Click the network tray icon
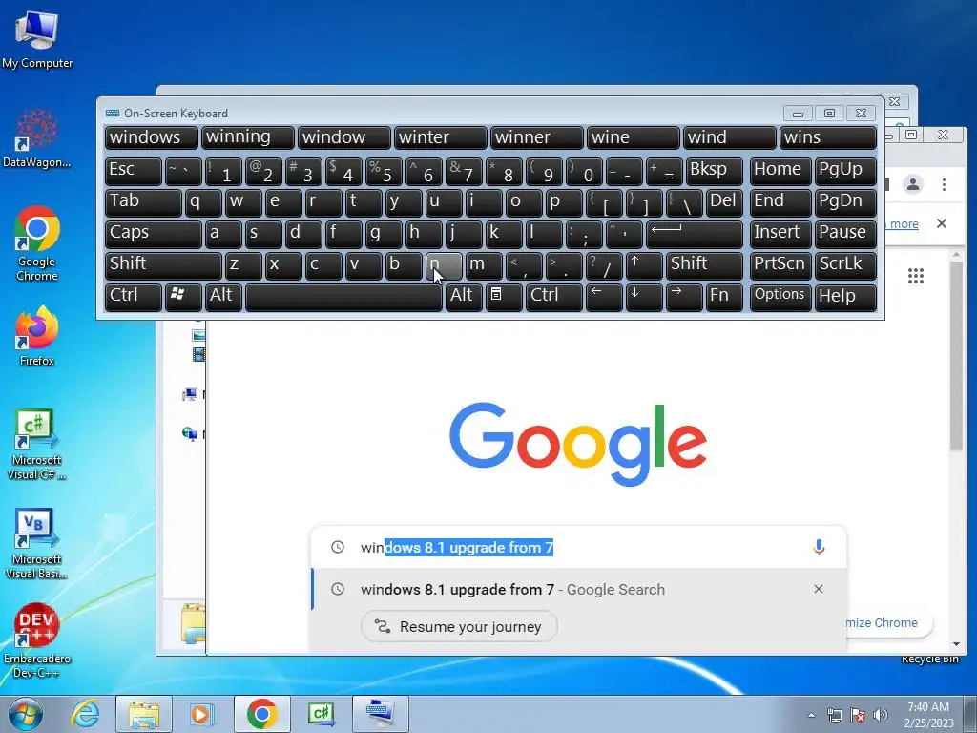 [834, 715]
